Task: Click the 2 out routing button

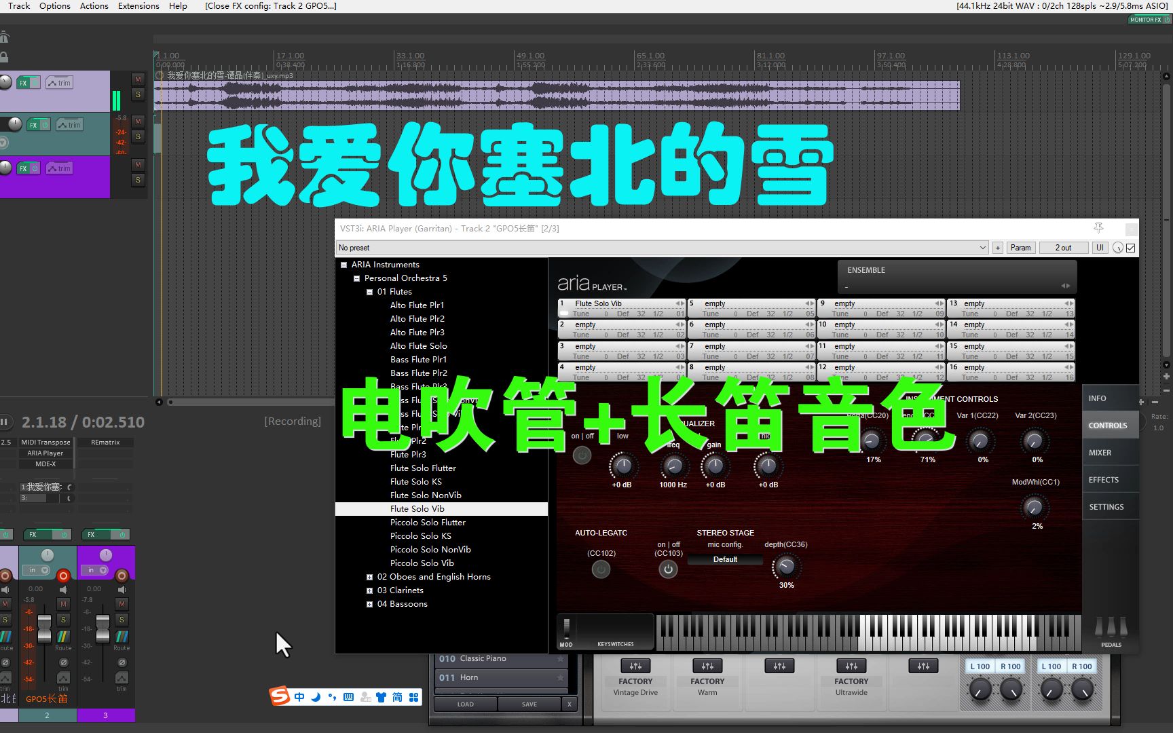Action: [x=1063, y=248]
